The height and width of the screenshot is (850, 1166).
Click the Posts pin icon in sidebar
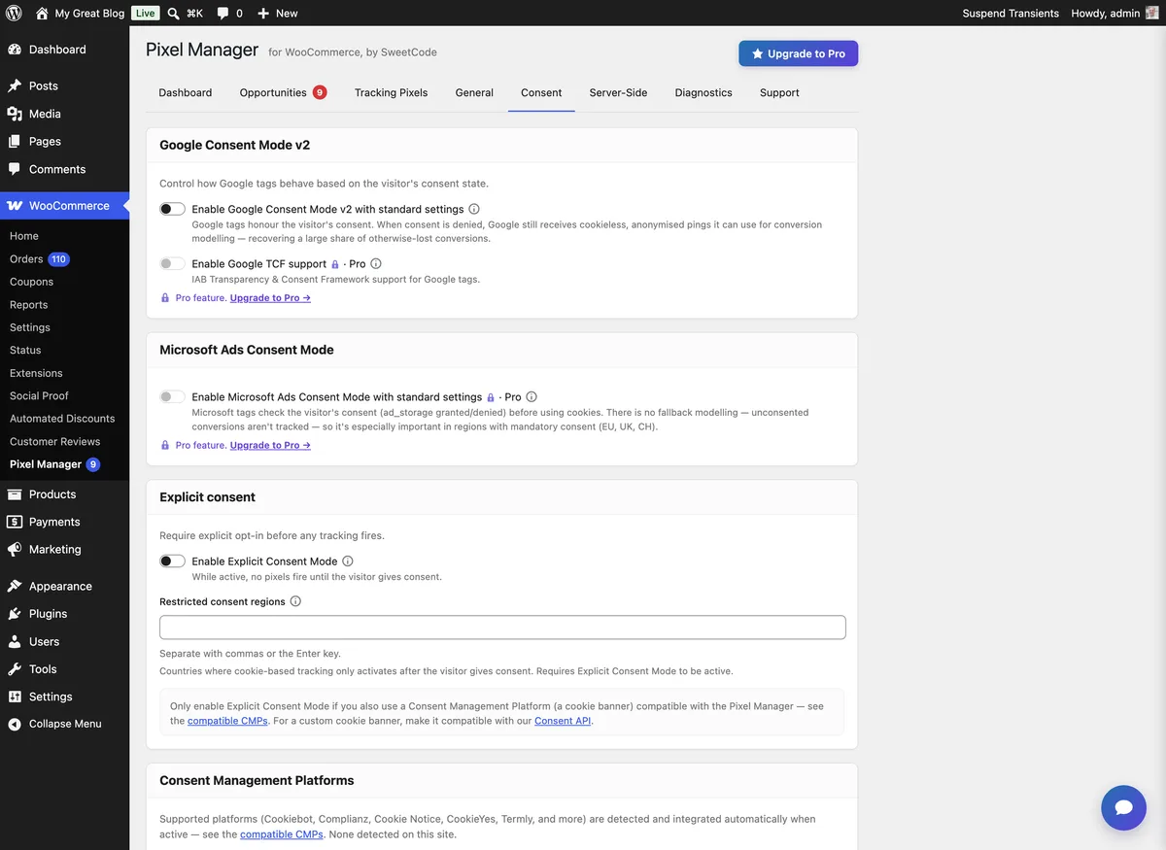15,86
